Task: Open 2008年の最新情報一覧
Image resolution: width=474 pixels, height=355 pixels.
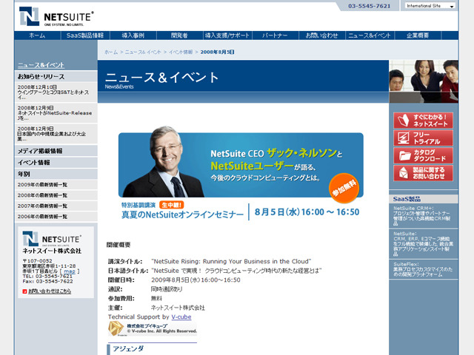Action: (x=56, y=195)
